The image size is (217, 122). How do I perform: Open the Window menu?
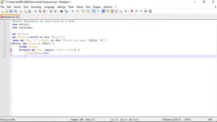(x=108, y=7)
